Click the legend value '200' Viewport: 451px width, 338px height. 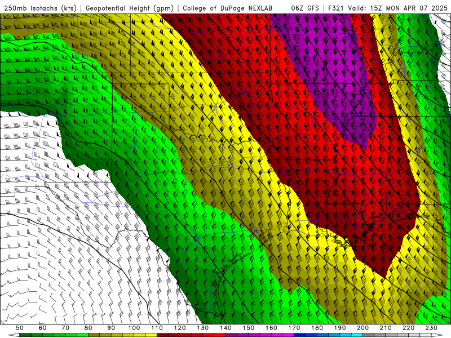click(362, 328)
